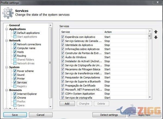
Task: Uncheck the Default applications checkbox
Action: [x=15, y=33]
